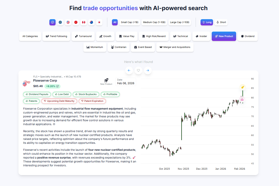Go to next result with right arrow
This screenshot has width=279, height=186.
(x=148, y=70)
